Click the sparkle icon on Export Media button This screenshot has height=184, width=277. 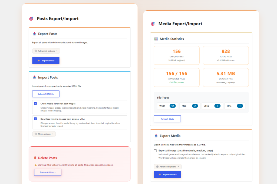(160, 175)
